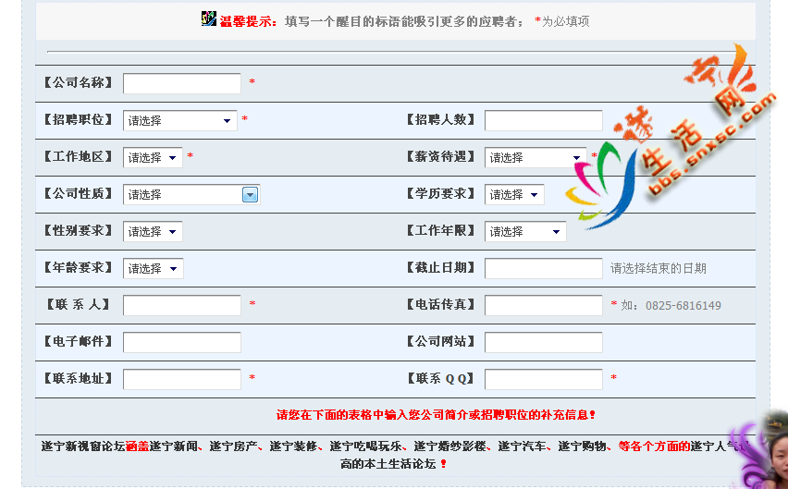Click the 联系地址 input field
The width and height of the screenshot is (788, 489).
182,380
